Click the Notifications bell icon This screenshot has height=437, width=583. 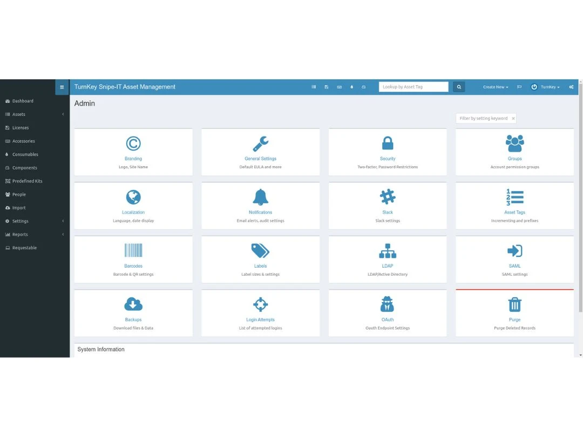(x=261, y=197)
